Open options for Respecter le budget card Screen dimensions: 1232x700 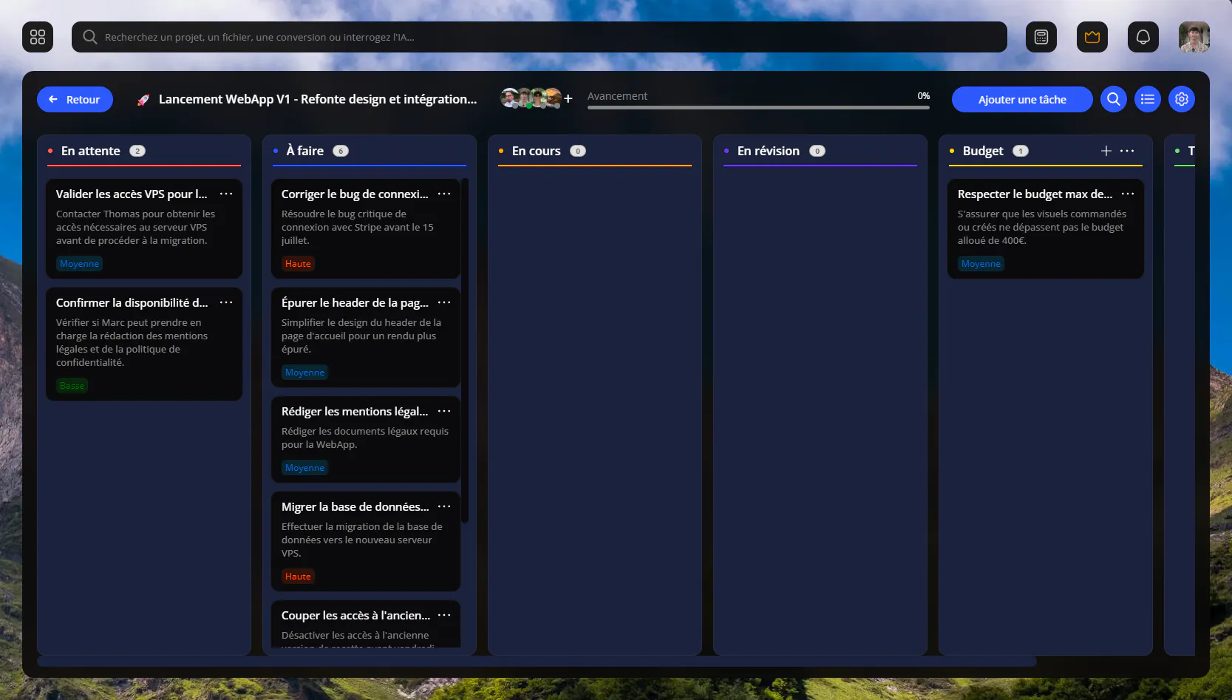coord(1128,194)
